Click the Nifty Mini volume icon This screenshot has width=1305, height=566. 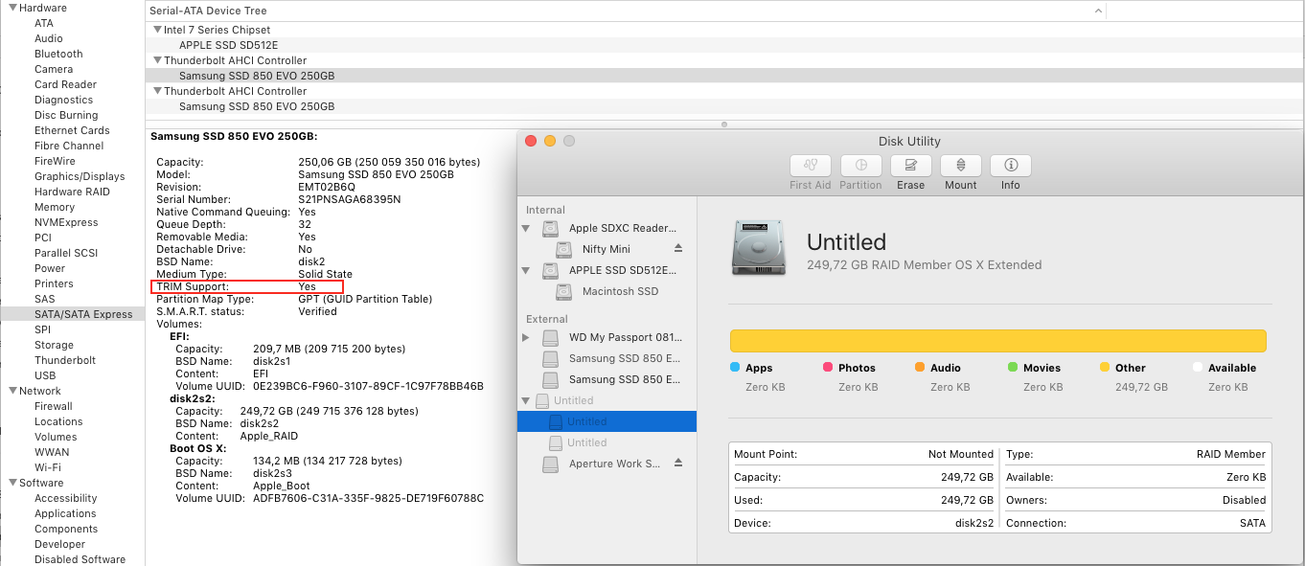564,249
